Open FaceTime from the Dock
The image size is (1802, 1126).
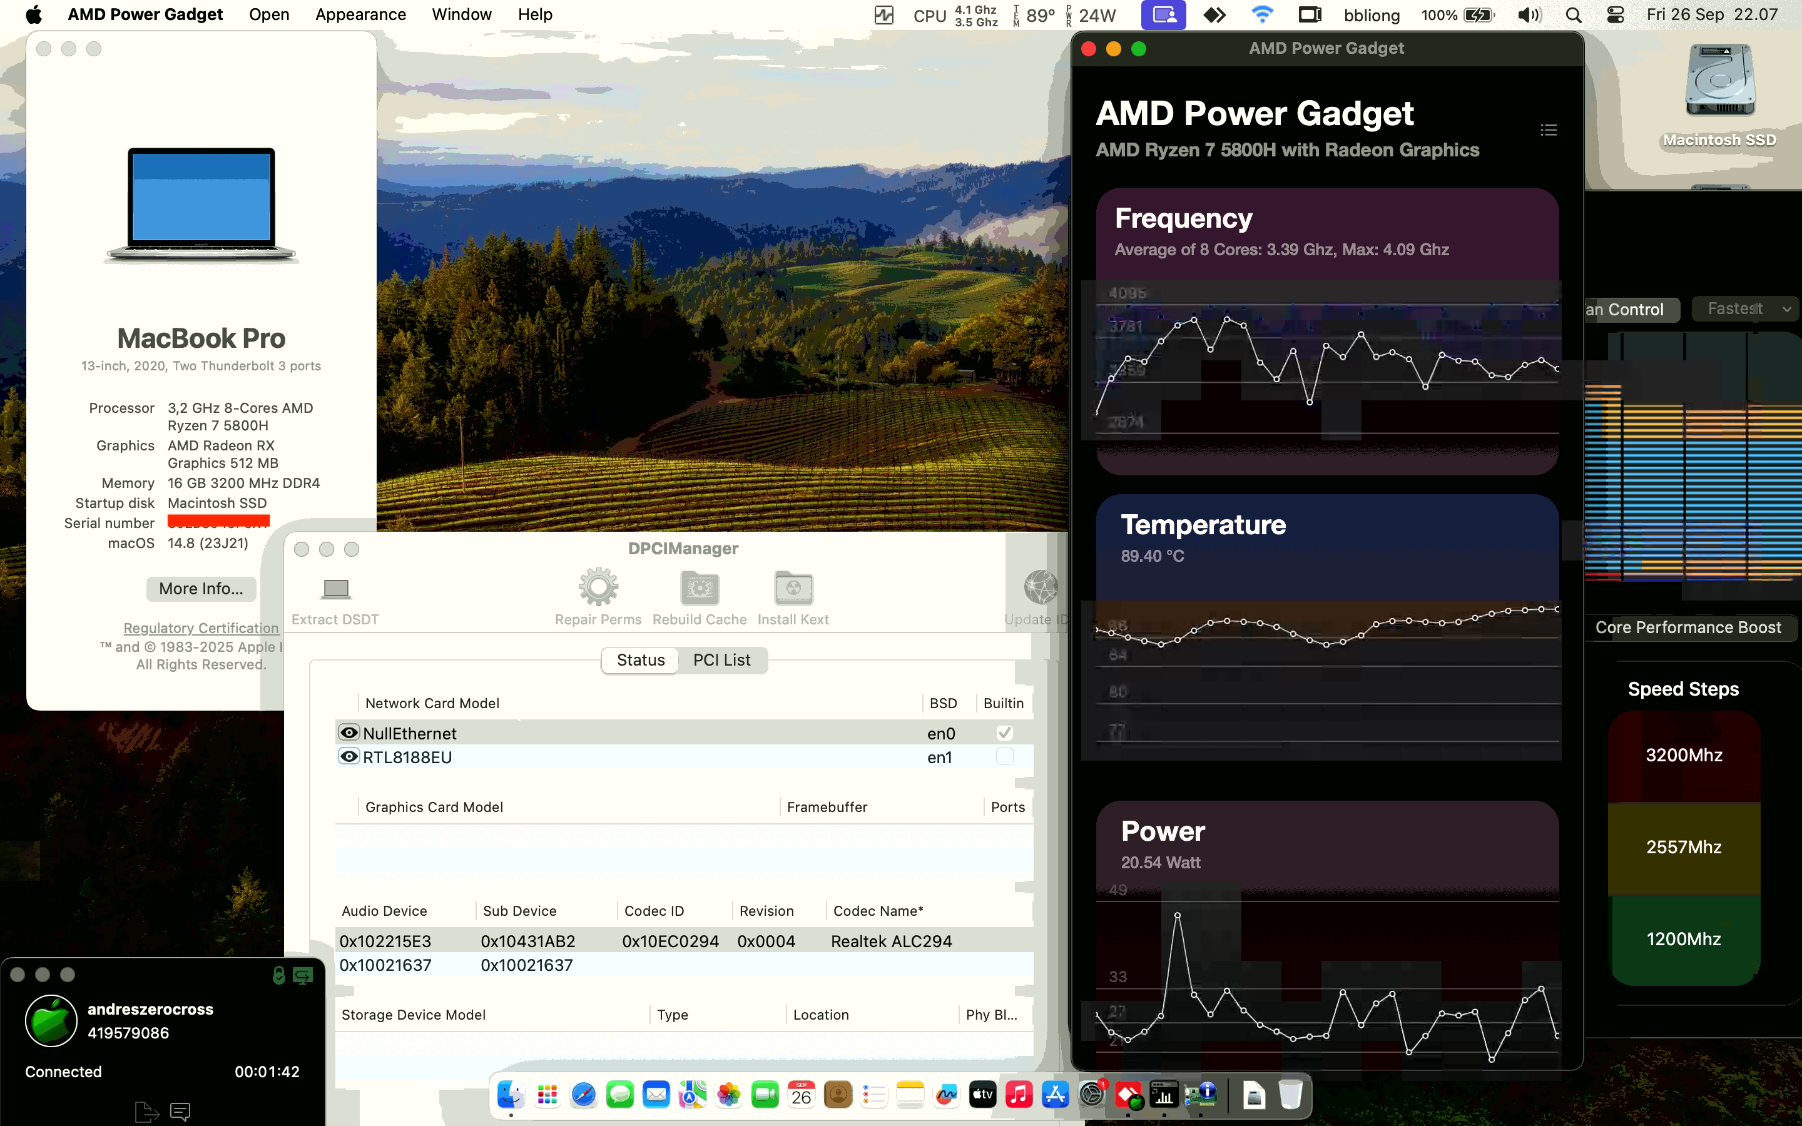coord(765,1095)
